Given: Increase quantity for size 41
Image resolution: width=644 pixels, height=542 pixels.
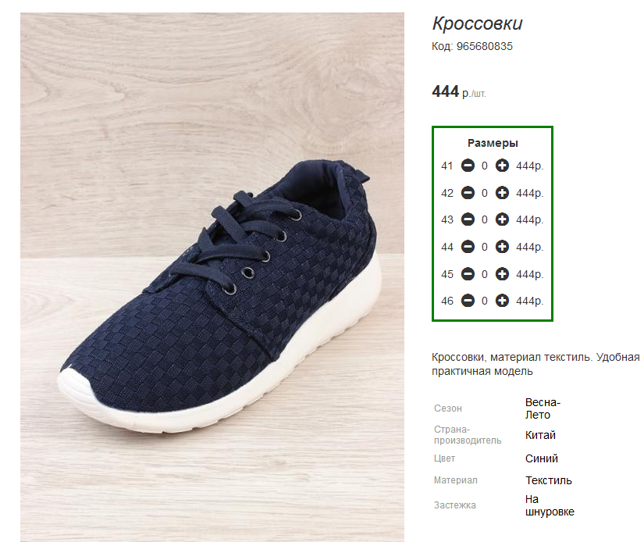Looking at the screenshot, I should (503, 166).
